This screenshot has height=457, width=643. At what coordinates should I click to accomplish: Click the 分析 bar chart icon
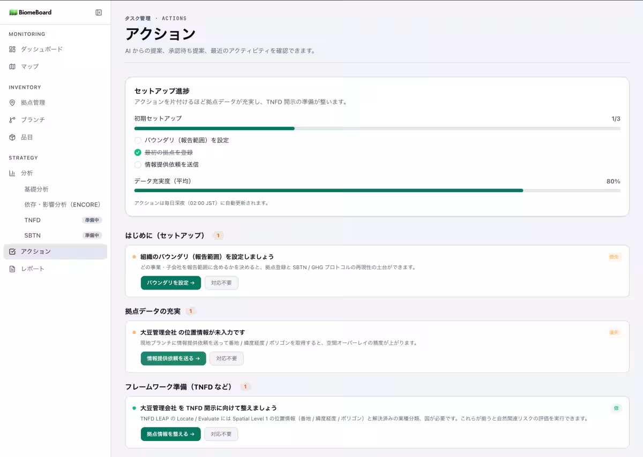(x=12, y=173)
